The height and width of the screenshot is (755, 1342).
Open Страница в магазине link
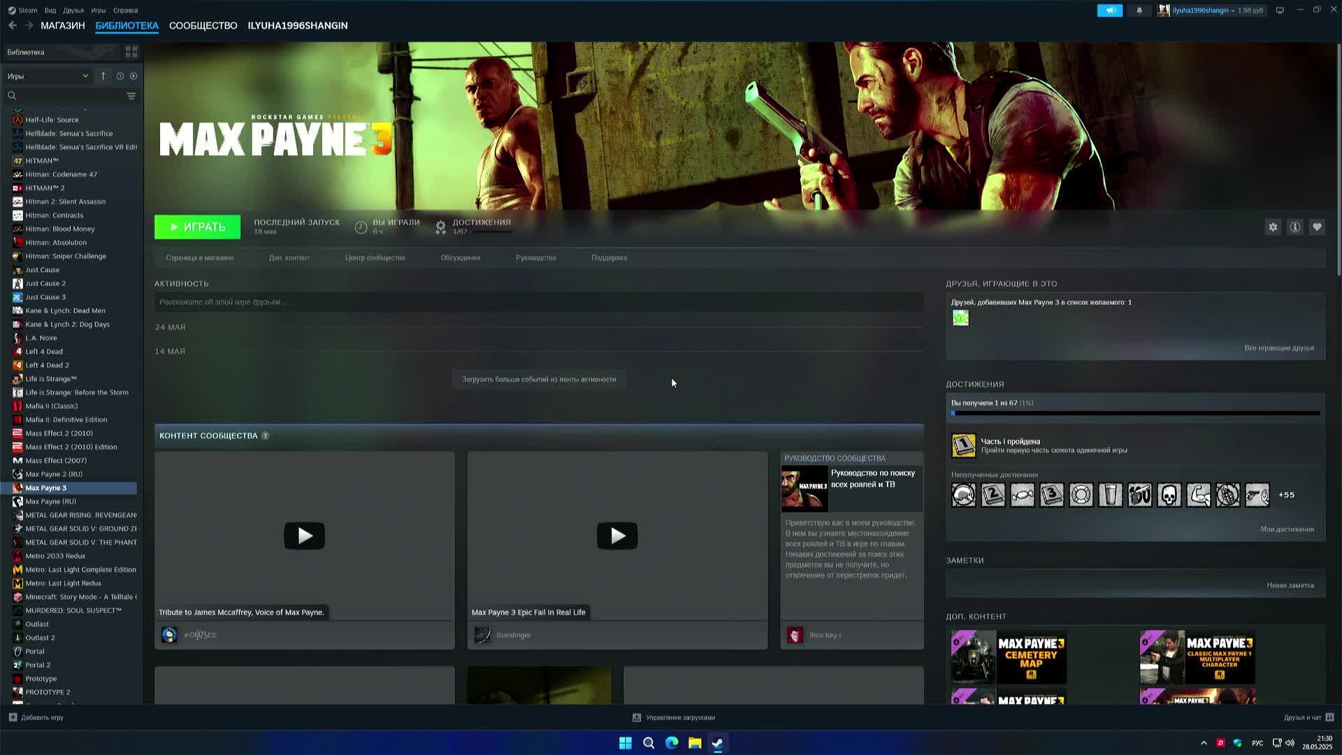200,258
